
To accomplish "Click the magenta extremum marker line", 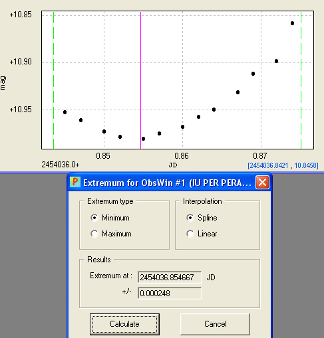I will [x=140, y=80].
